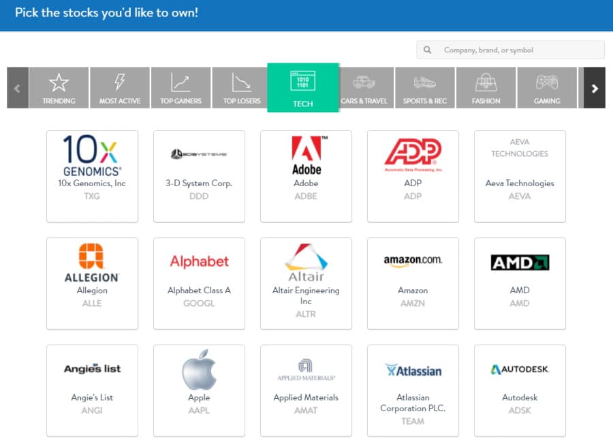Click the Atlassian Corporation PLC. name
Viewport: 613px width, 448px height.
(413, 402)
